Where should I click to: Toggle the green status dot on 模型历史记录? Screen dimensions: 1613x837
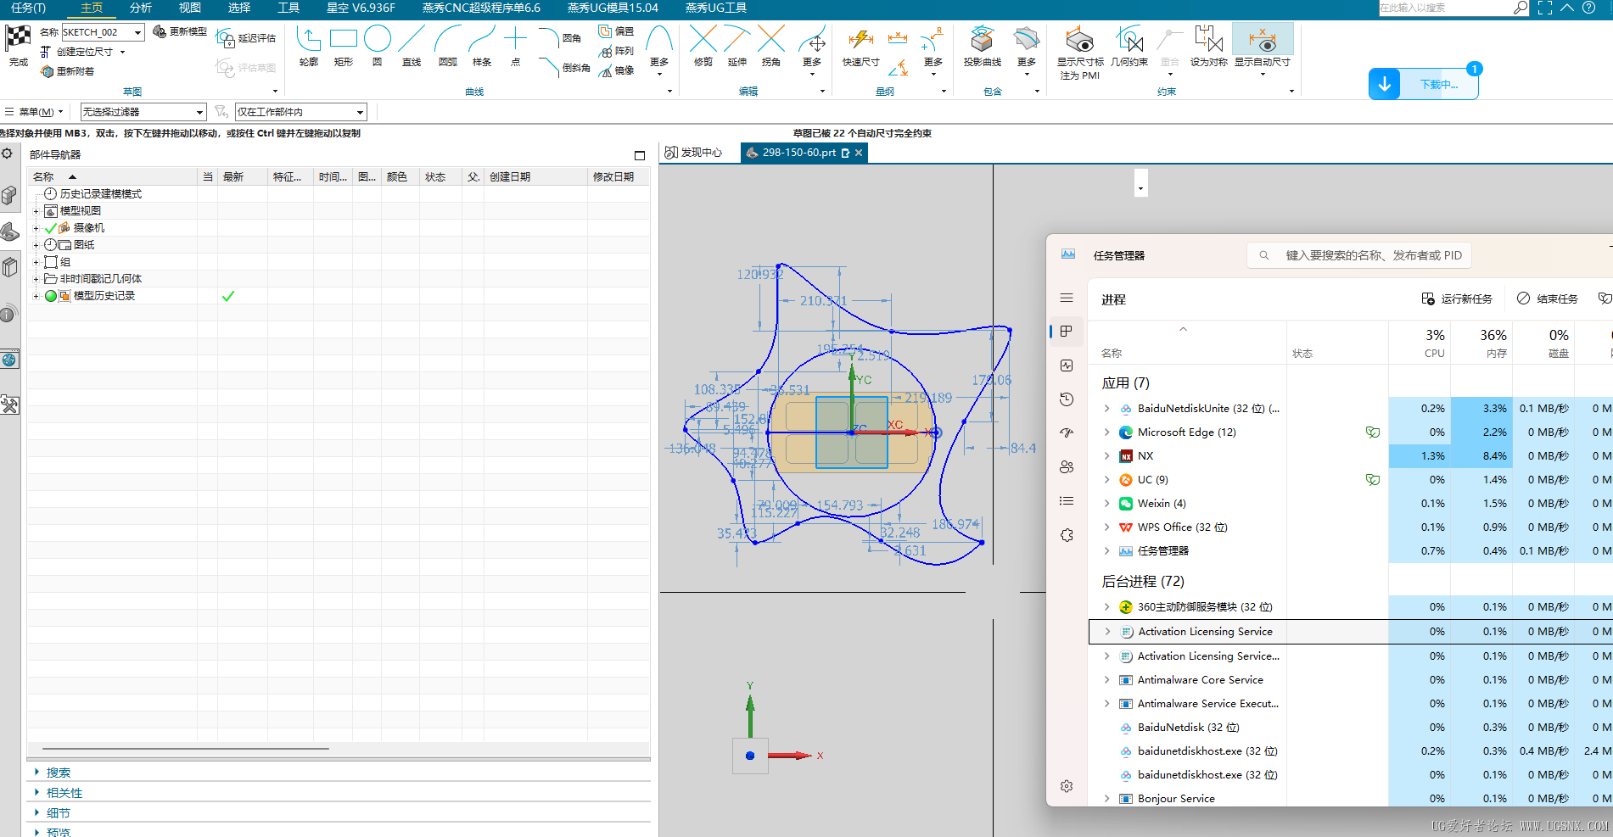[x=51, y=296]
